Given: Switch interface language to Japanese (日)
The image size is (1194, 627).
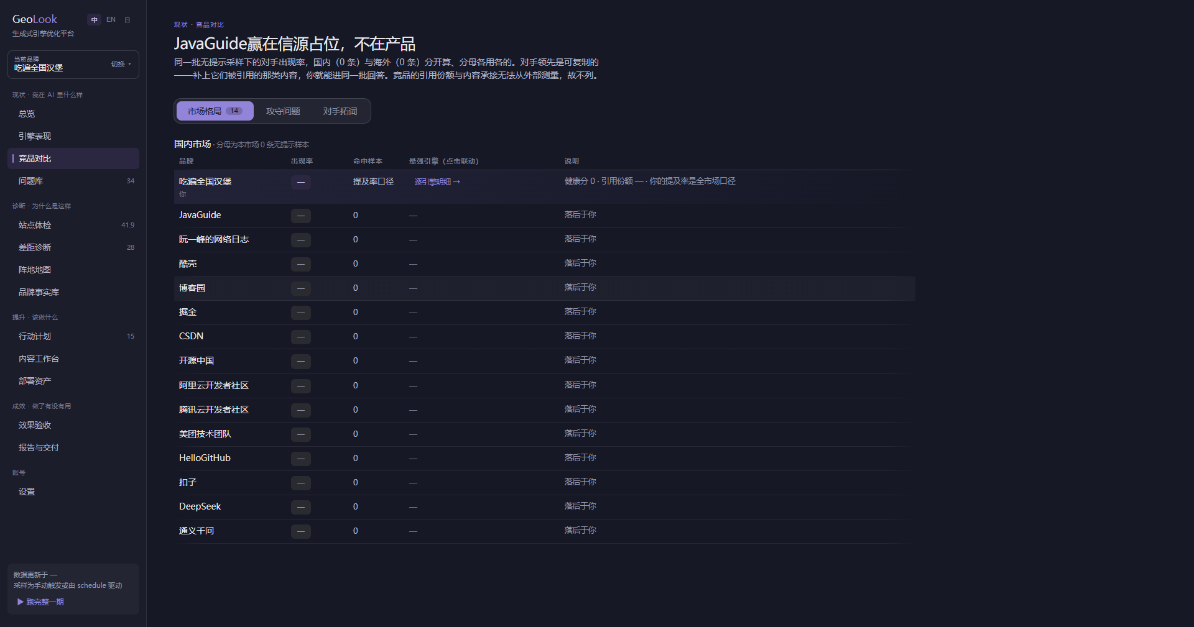Looking at the screenshot, I should click(x=127, y=20).
